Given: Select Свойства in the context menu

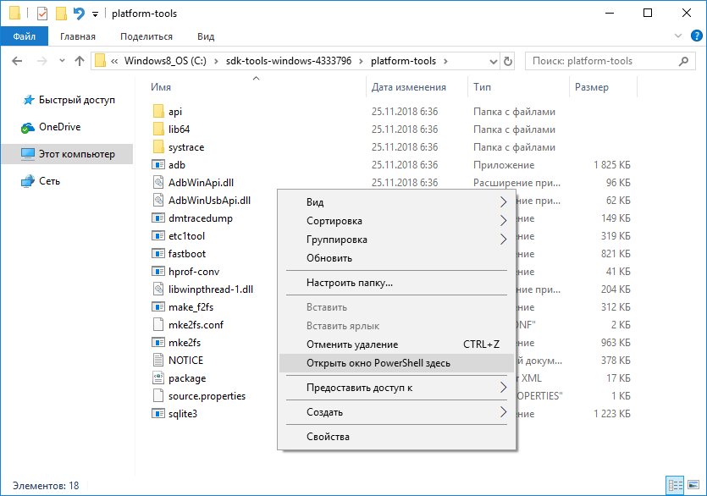Looking at the screenshot, I should pos(328,437).
